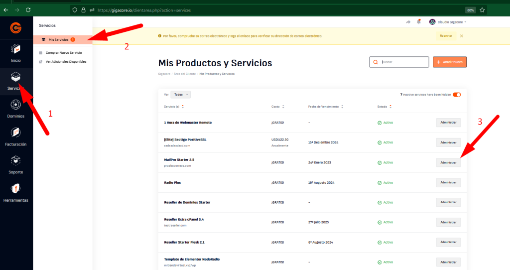Open the 'Todos' view filter dropdown
510x270 pixels.
(180, 94)
